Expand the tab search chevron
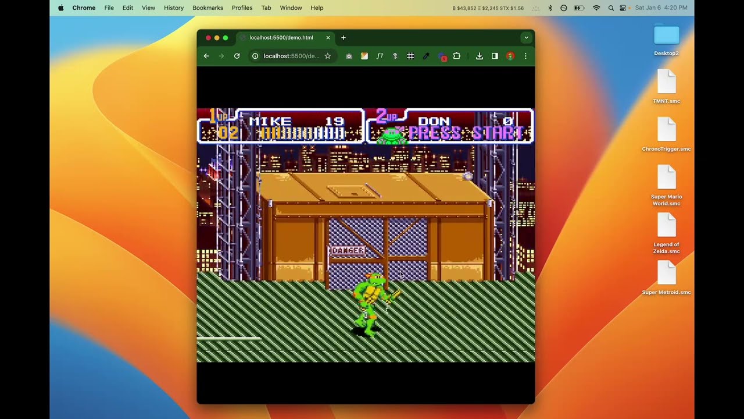The width and height of the screenshot is (744, 419). [526, 38]
